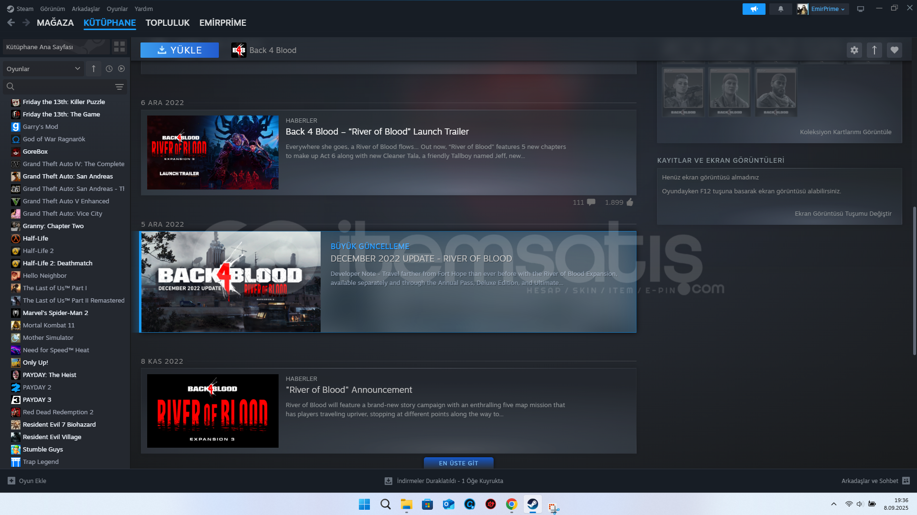Click the Add Game plus icon
Image resolution: width=917 pixels, height=515 pixels.
11,481
